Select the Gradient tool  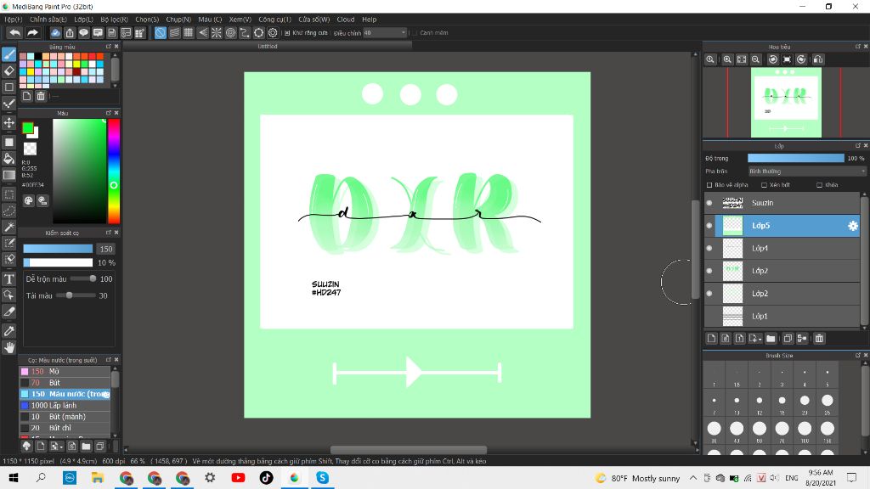[x=8, y=175]
